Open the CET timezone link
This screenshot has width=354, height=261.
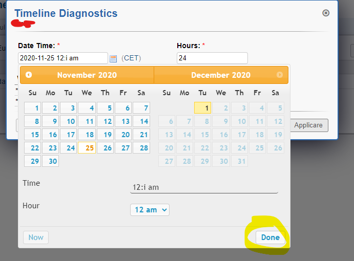pos(131,58)
